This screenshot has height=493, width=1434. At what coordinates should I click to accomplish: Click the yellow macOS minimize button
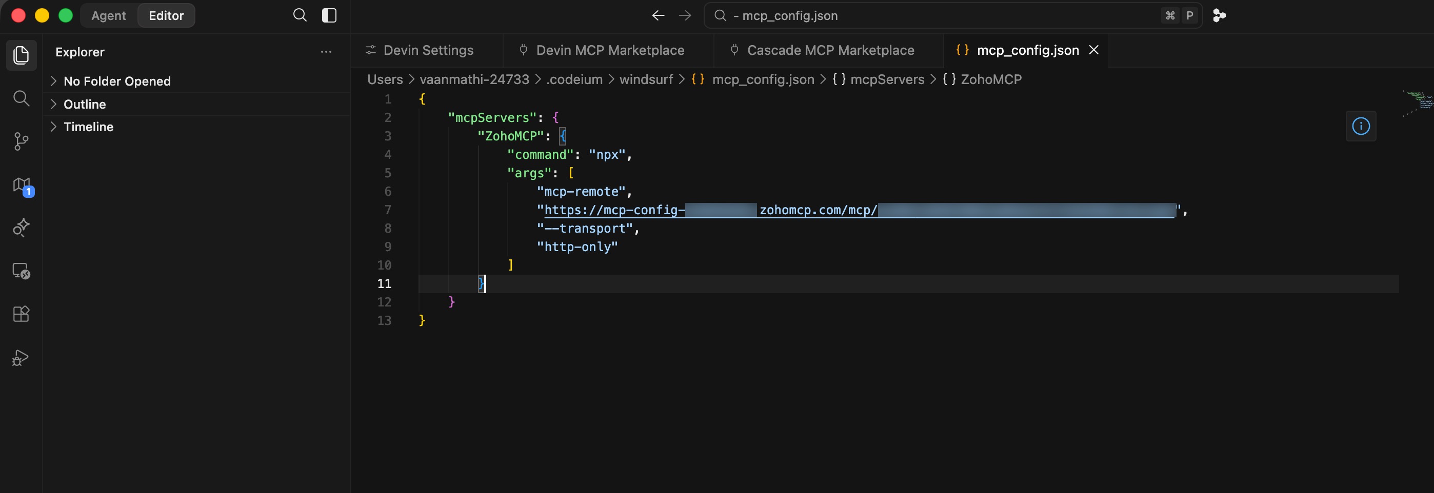[42, 15]
